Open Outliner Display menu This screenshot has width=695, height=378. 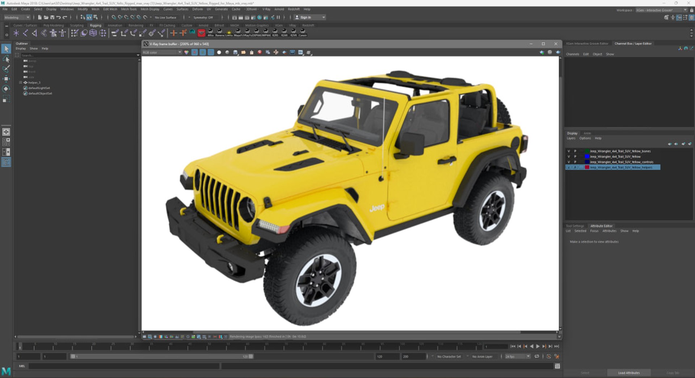pos(21,48)
